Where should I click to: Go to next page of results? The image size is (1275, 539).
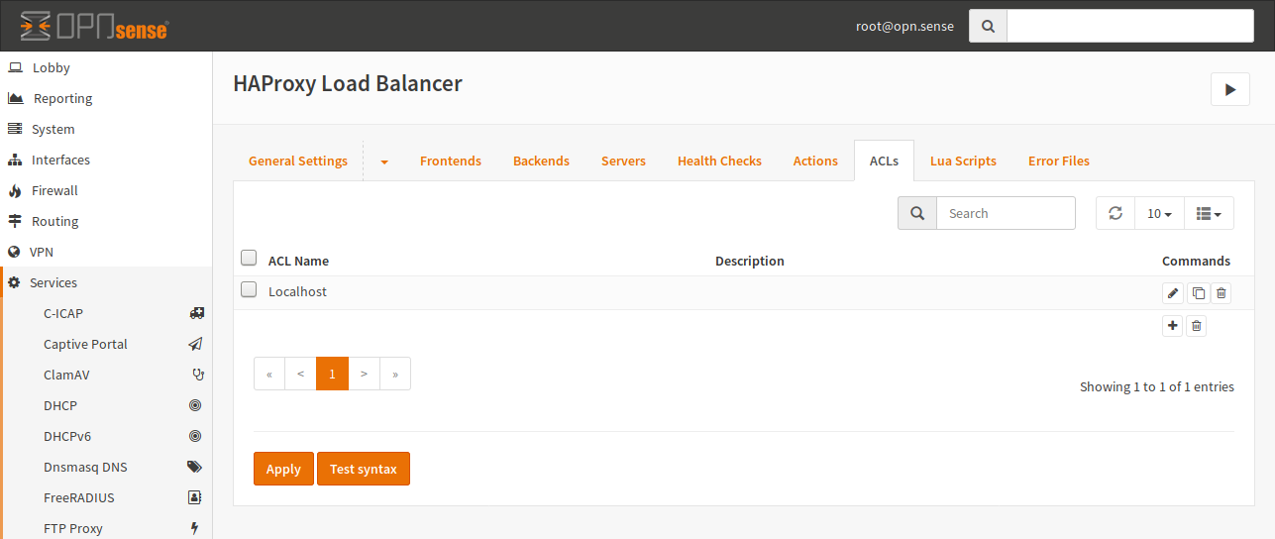(x=365, y=374)
